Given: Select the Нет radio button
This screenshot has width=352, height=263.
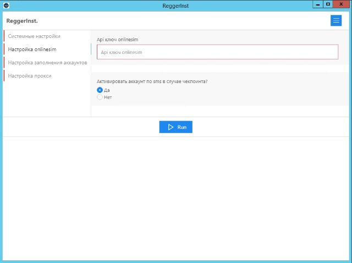Looking at the screenshot, I should point(100,97).
